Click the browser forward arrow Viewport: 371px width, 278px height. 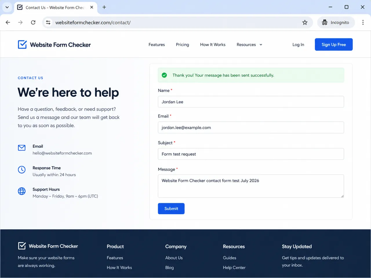coord(20,22)
